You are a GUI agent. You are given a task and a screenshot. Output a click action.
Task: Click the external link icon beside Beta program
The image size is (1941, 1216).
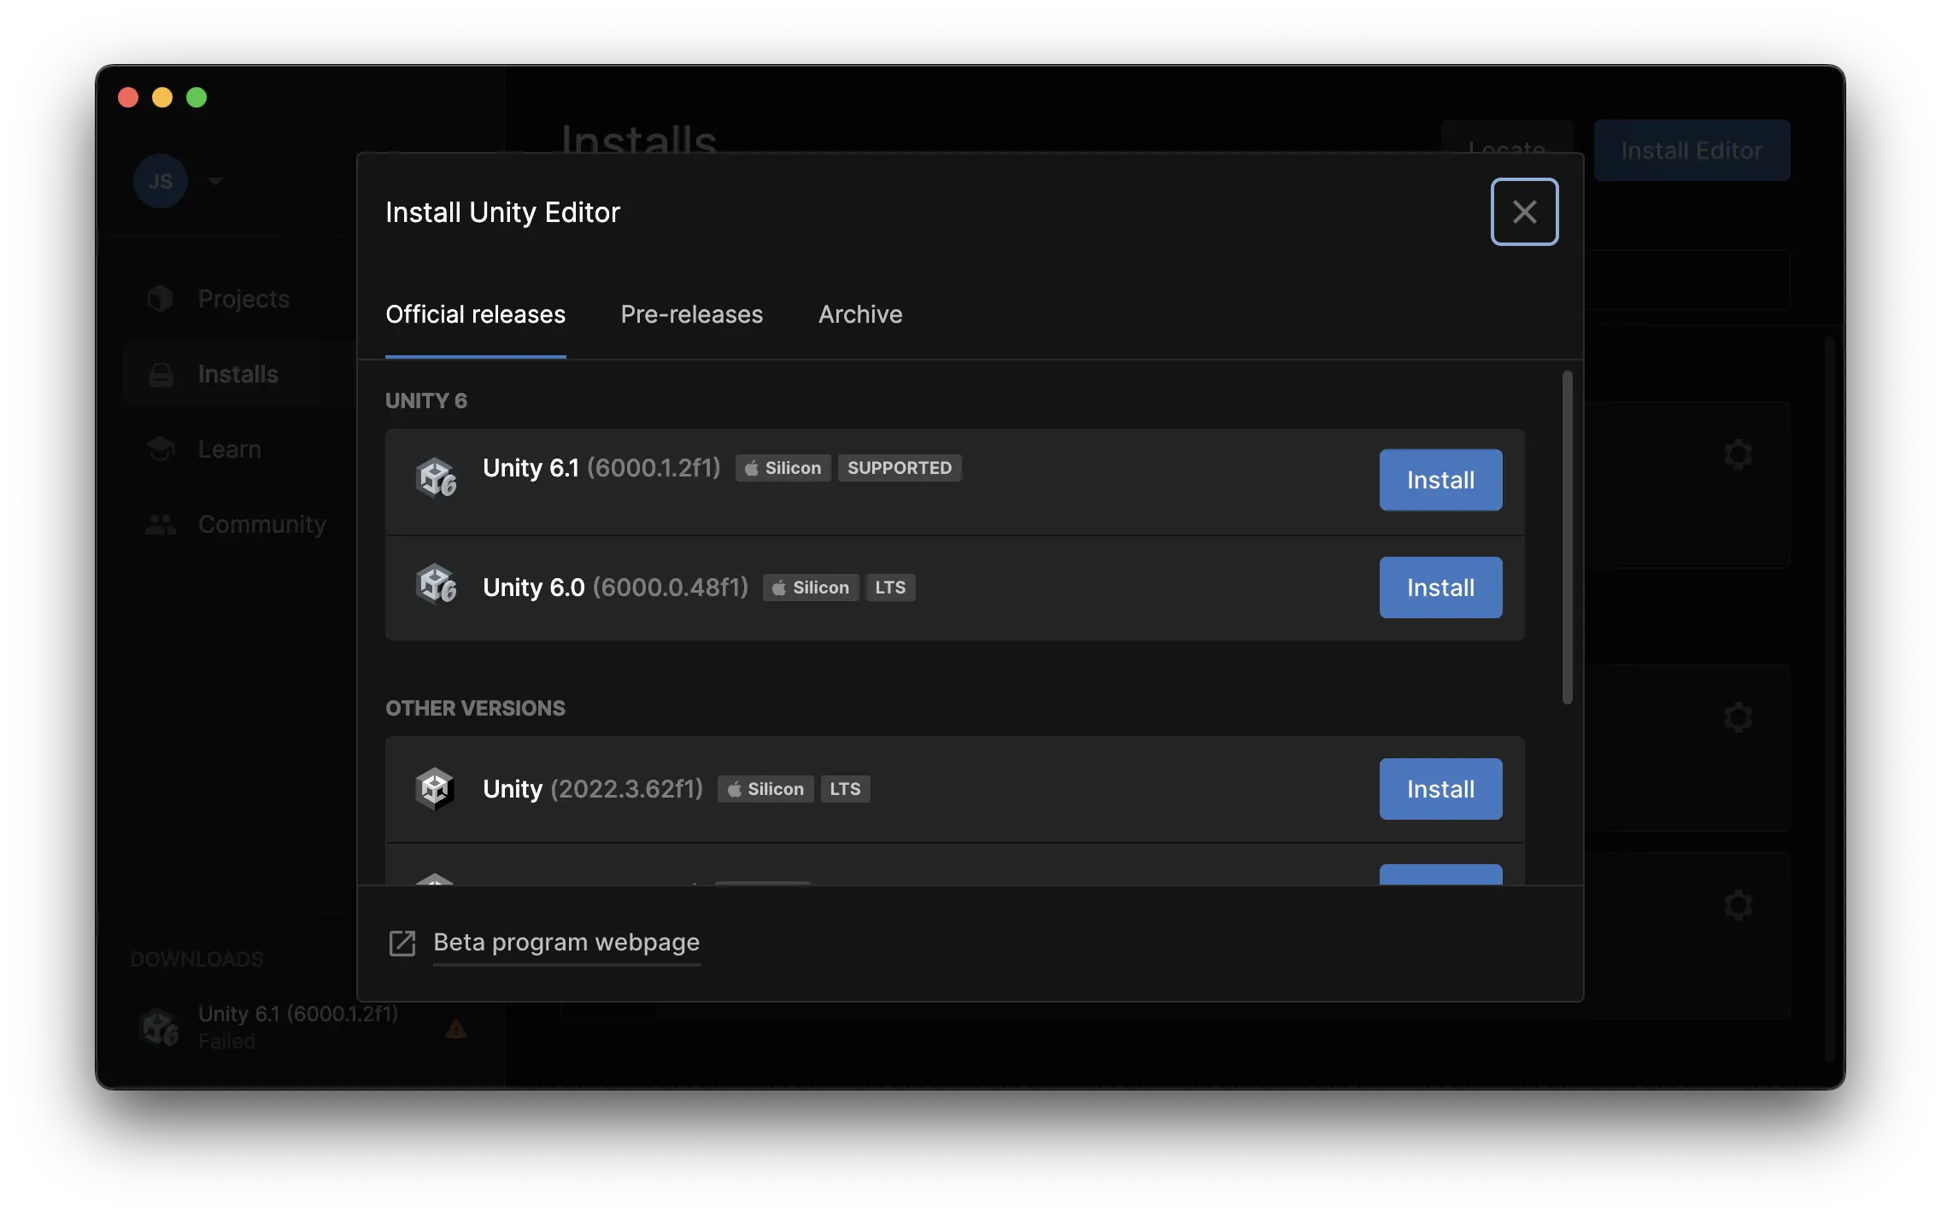402,943
